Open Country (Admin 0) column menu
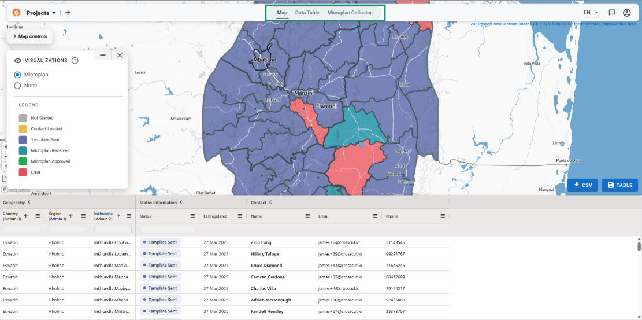The width and height of the screenshot is (642, 320). (38, 216)
